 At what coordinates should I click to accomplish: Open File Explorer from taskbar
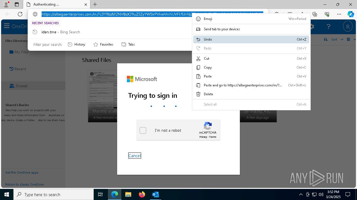[128, 194]
